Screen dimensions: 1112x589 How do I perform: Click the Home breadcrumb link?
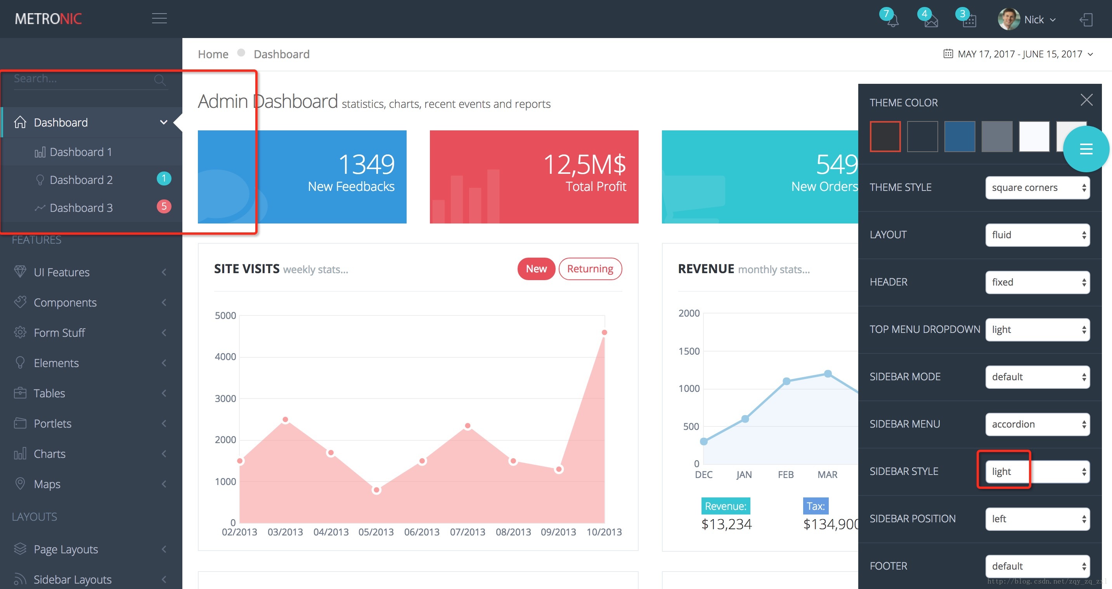tap(213, 54)
